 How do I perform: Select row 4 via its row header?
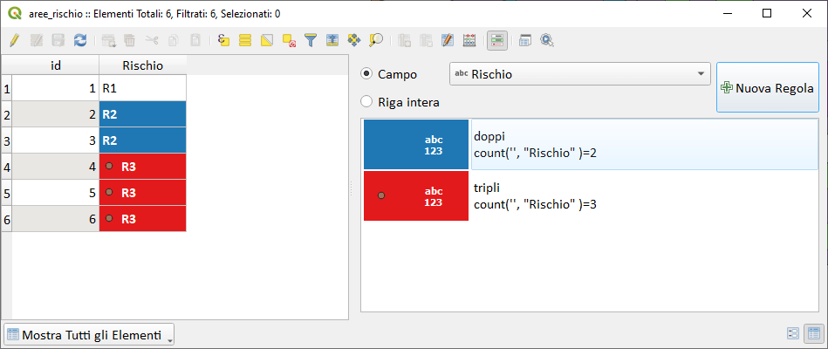pyautogui.click(x=7, y=166)
